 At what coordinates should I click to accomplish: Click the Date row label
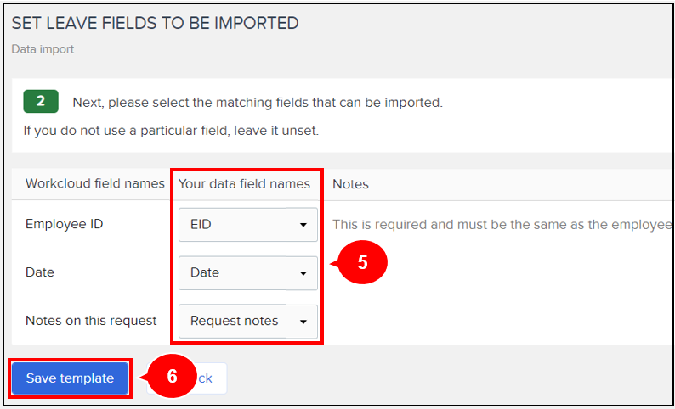[40, 272]
